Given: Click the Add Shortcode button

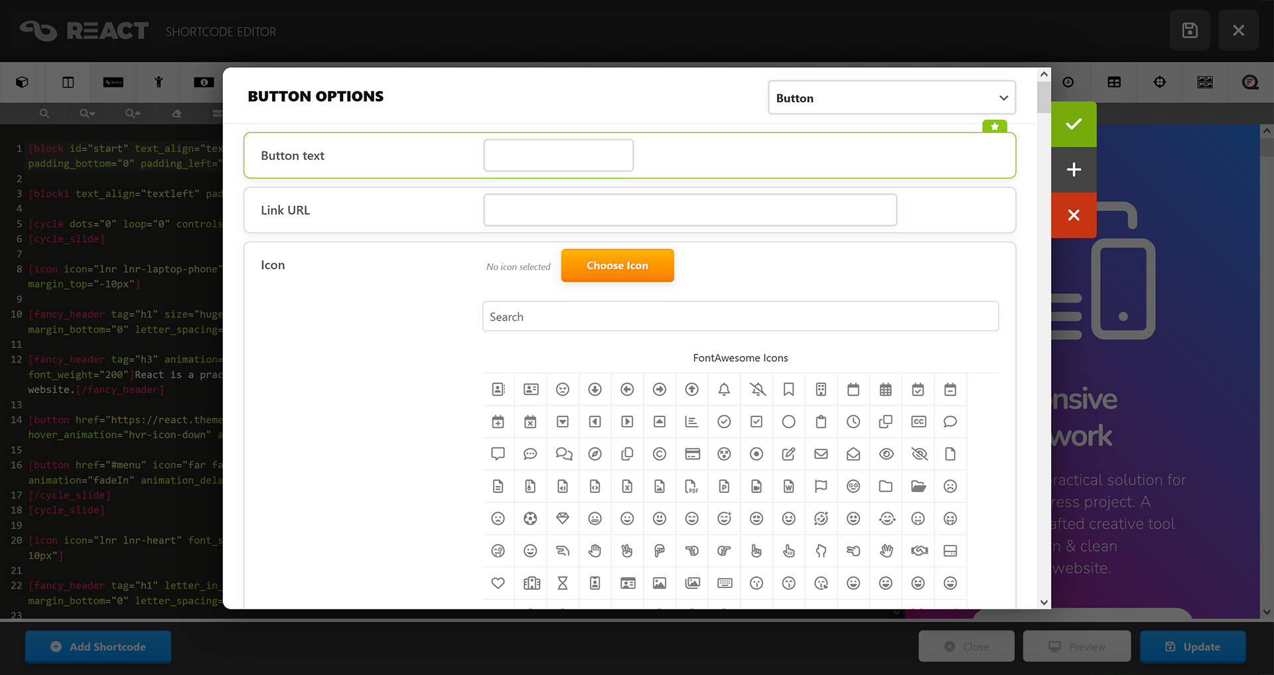Looking at the screenshot, I should click(98, 646).
